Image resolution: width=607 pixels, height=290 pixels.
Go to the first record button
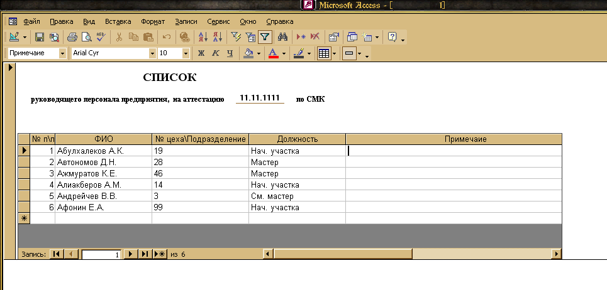tap(57, 254)
